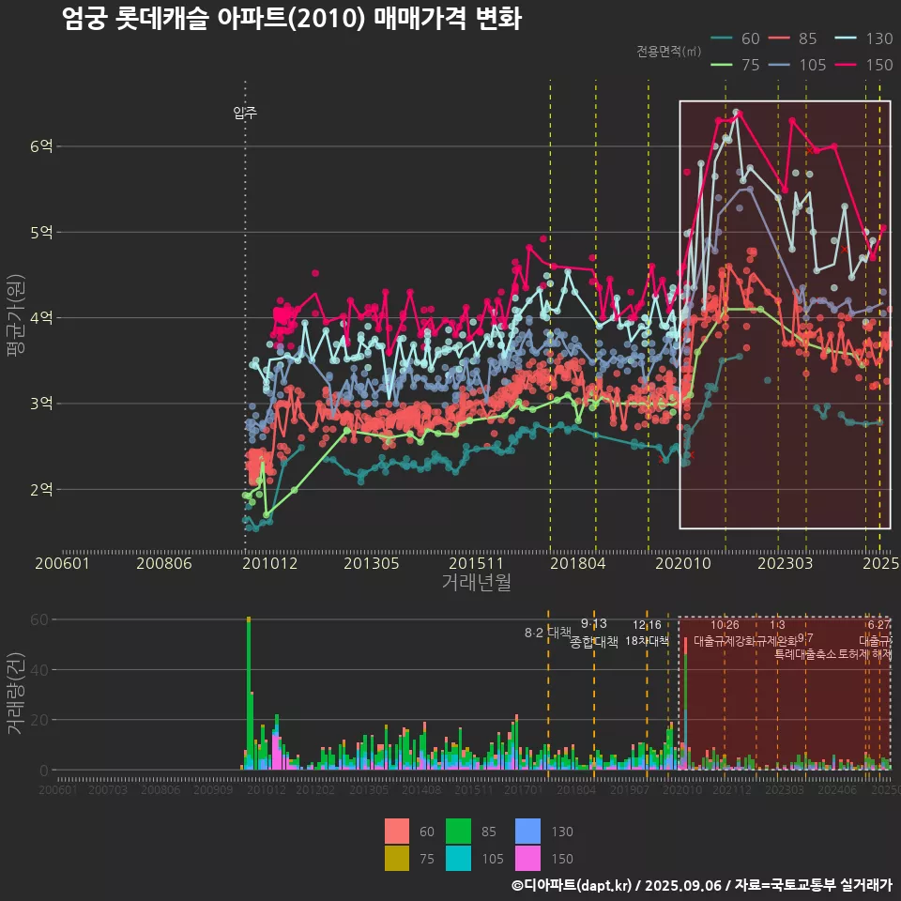Click the 평균가(원) axis title
The image size is (901, 901).
pyautogui.click(x=15, y=315)
